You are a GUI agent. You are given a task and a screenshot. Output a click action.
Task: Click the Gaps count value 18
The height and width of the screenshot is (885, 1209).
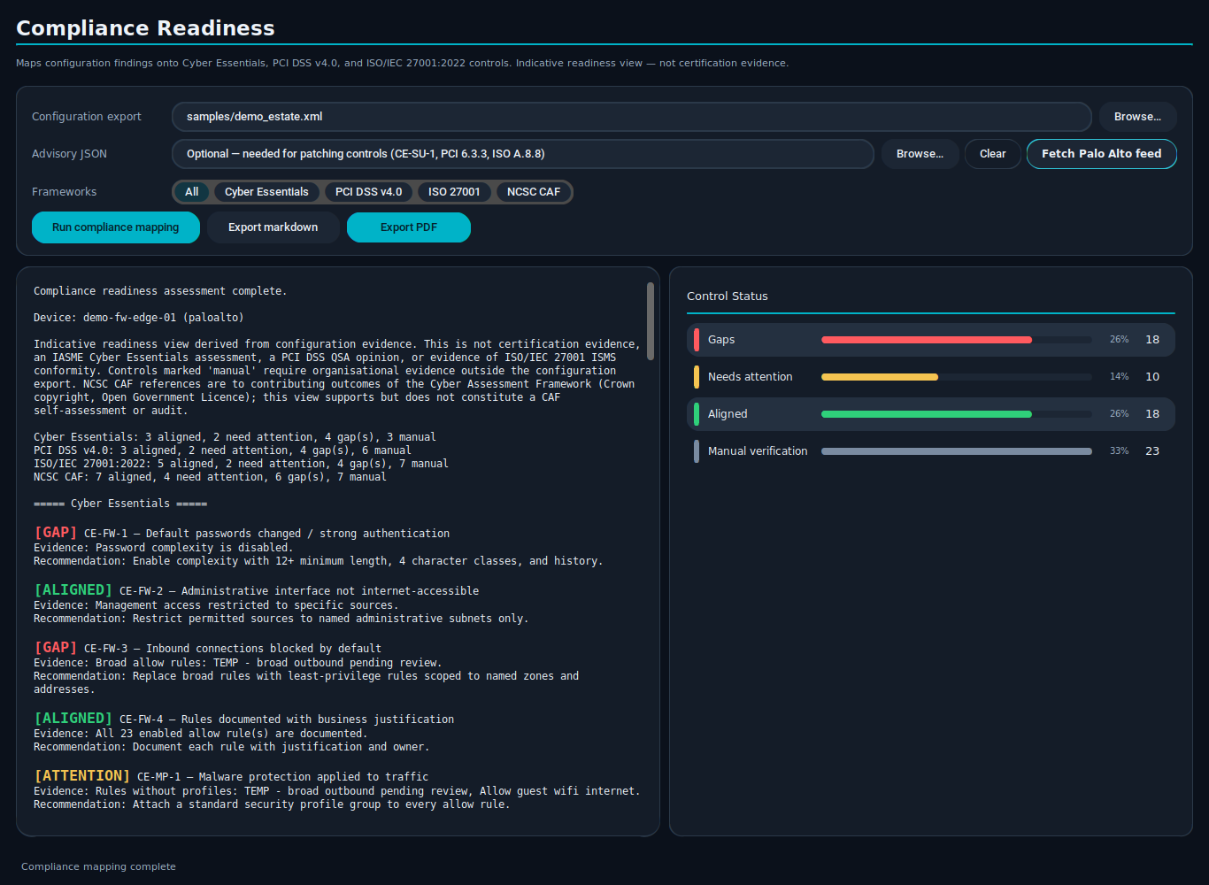(x=1152, y=340)
